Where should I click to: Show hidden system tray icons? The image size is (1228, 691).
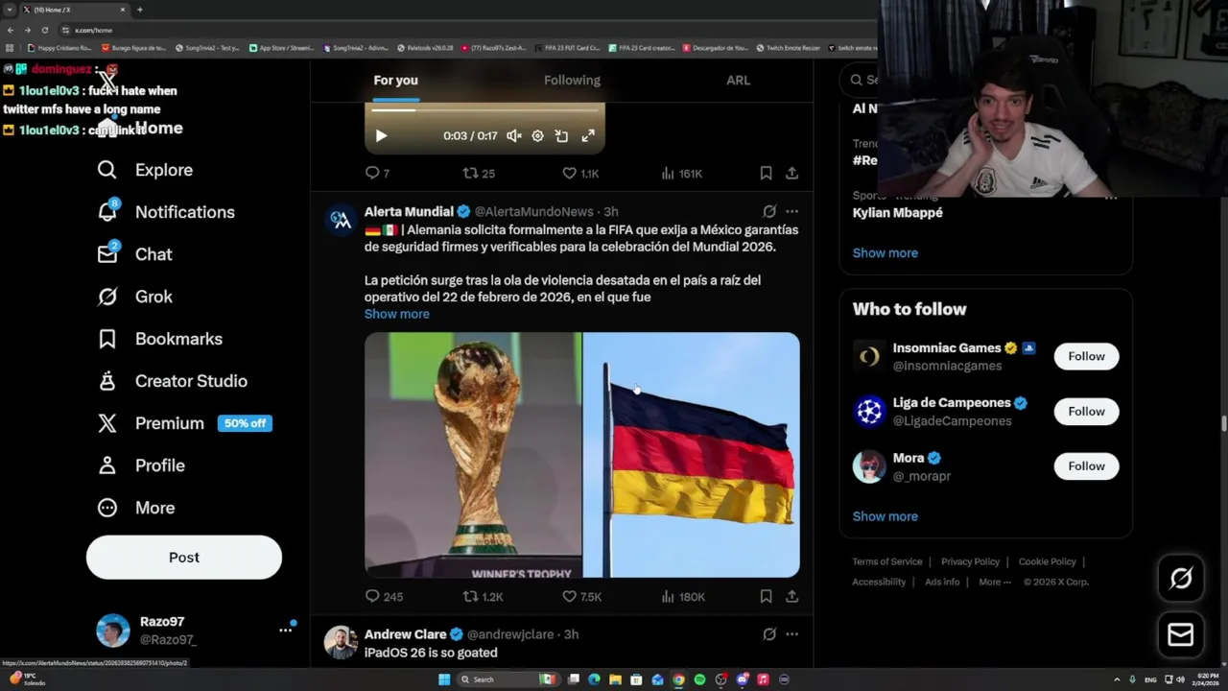1119,679
